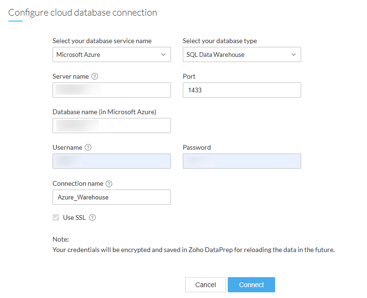This screenshot has height=298, width=367.
Task: Click the blue Connect button
Action: coord(251,285)
